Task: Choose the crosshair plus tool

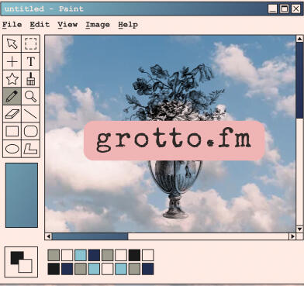Action: 12,61
